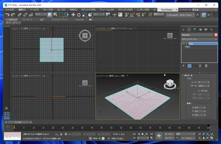Viewport: 221px width, 144px height.
Task: Click Remove Modifier trash icon
Action: 200,66
